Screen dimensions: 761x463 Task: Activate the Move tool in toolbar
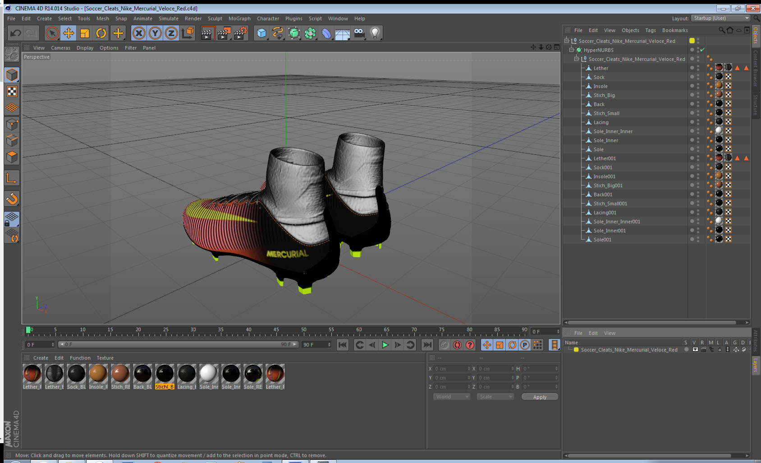click(69, 33)
